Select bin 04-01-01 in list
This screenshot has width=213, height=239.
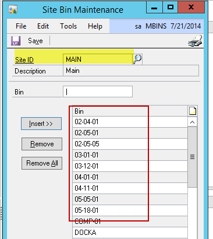click(130, 177)
